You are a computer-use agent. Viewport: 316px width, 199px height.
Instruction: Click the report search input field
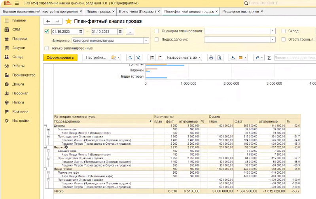pyautogui.click(x=295, y=57)
